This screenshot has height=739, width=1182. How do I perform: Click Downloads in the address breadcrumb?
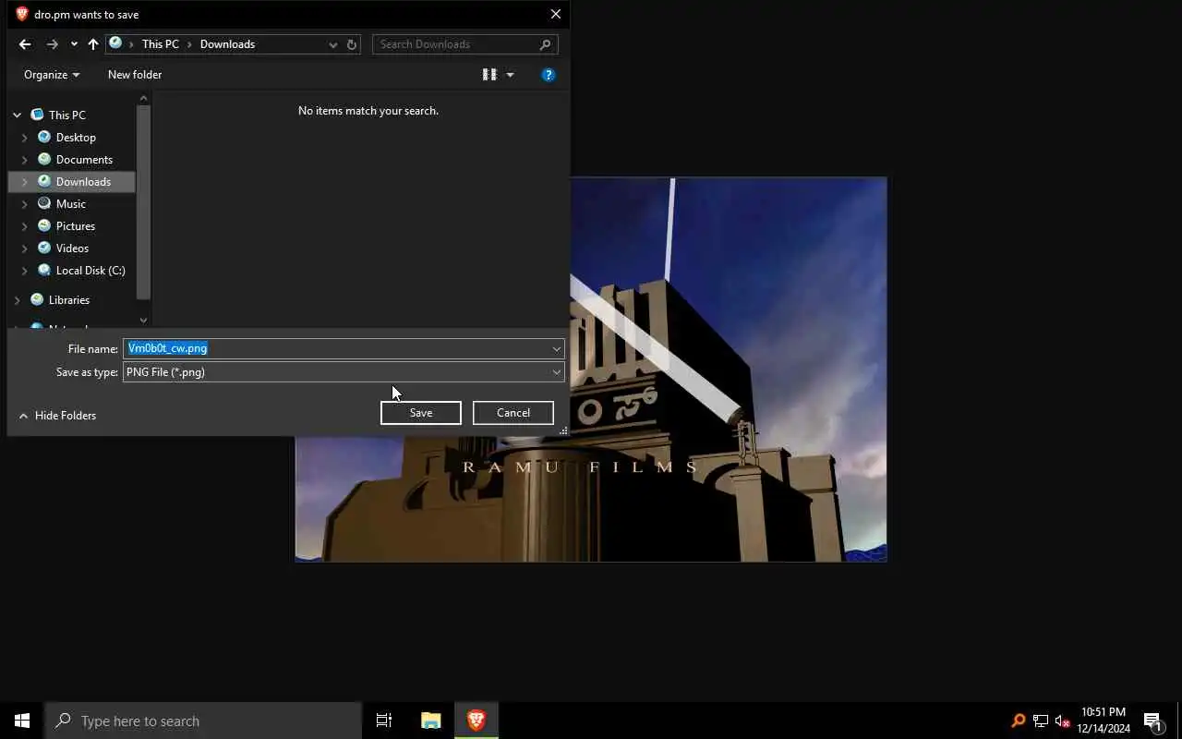coord(227,44)
